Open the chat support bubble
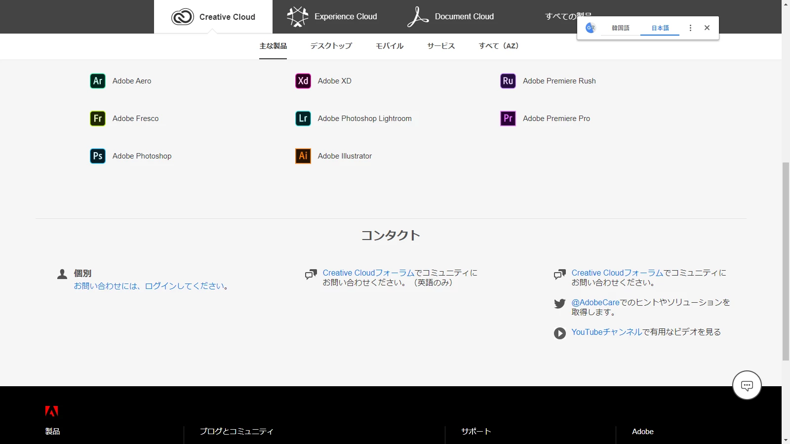The height and width of the screenshot is (444, 790). tap(747, 385)
